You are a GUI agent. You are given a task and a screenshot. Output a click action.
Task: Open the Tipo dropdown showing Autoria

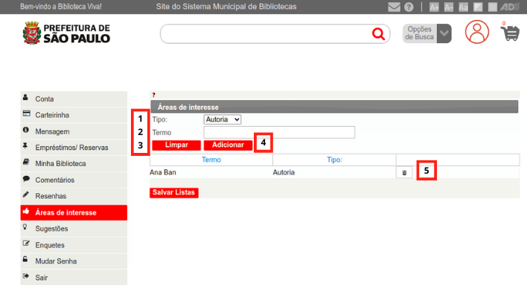point(222,119)
